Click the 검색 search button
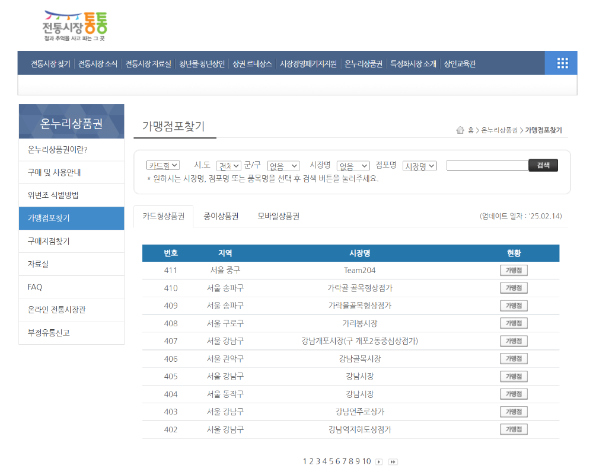Viewport: 593px width, 469px height. (x=543, y=165)
